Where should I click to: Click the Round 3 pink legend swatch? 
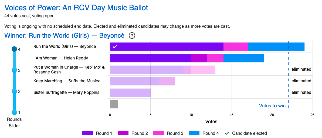click(x=158, y=133)
